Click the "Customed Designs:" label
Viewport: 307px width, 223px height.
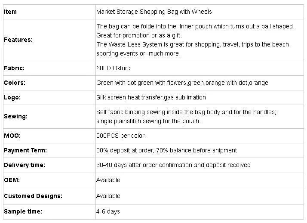33,196
